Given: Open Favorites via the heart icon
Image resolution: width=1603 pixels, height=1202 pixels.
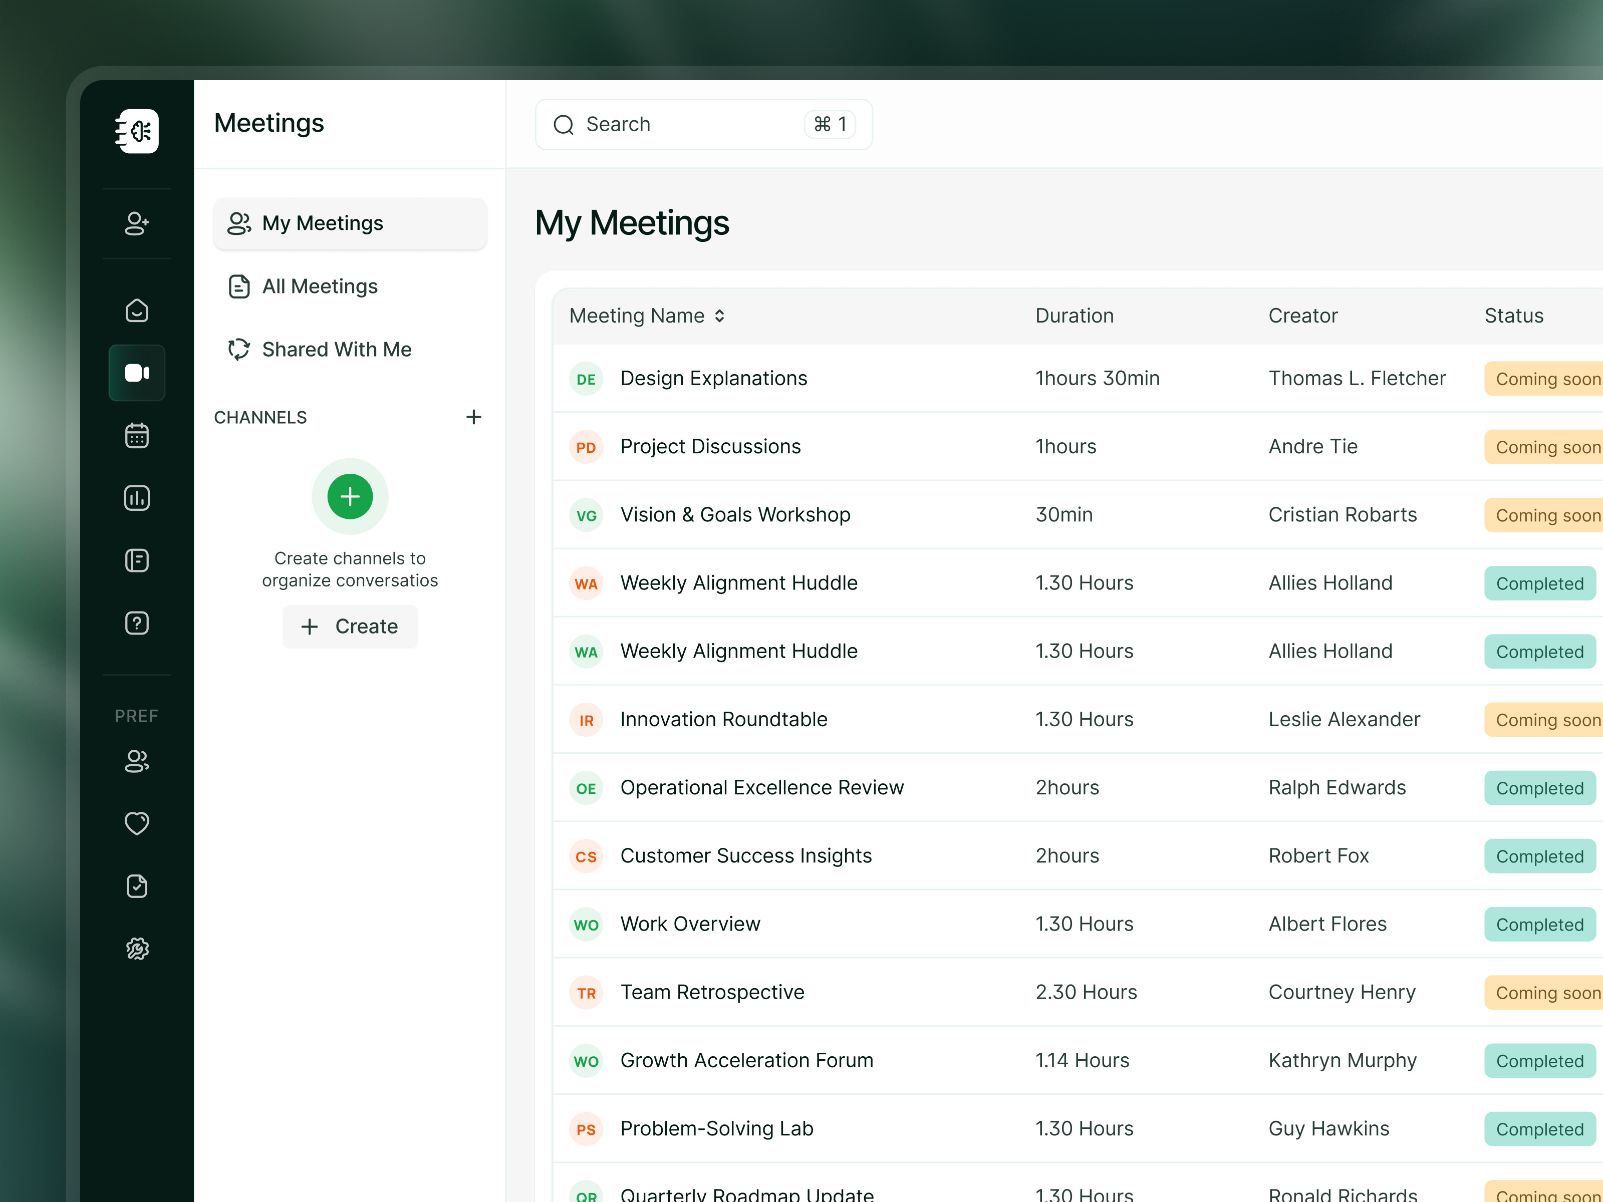Looking at the screenshot, I should [136, 823].
